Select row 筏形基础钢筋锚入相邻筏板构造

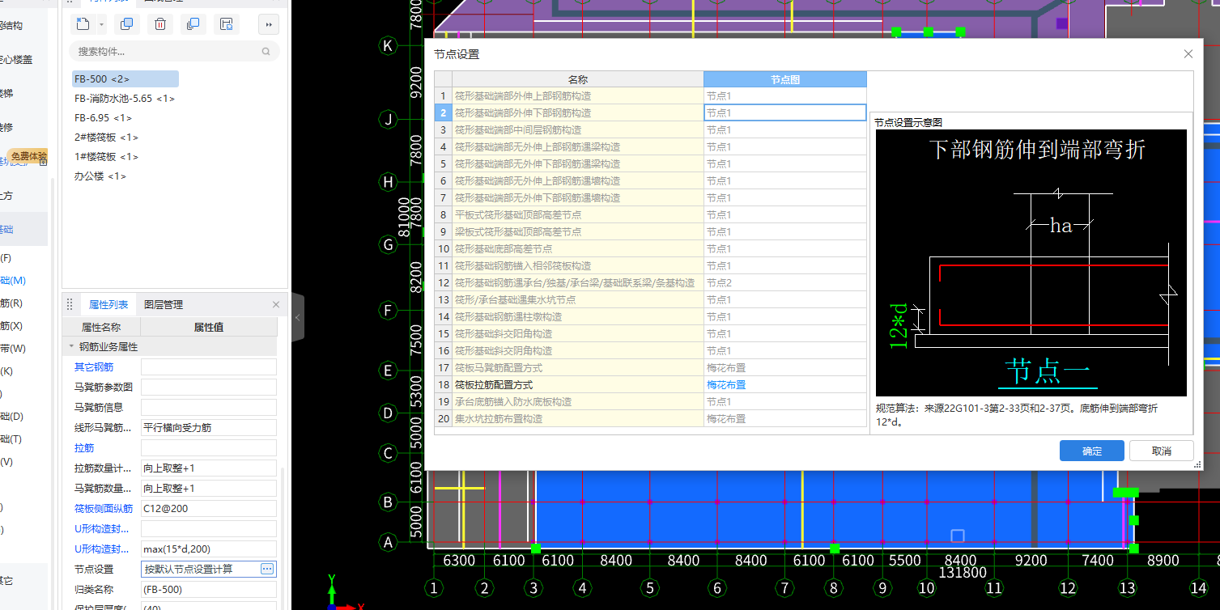pos(578,265)
